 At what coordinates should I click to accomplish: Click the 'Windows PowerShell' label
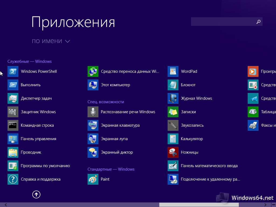(39, 71)
